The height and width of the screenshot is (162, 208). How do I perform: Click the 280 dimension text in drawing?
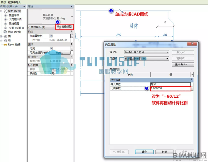119,35
